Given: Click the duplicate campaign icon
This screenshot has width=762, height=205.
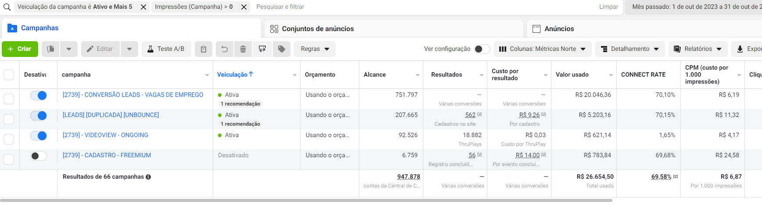Looking at the screenshot, I should click(x=51, y=49).
